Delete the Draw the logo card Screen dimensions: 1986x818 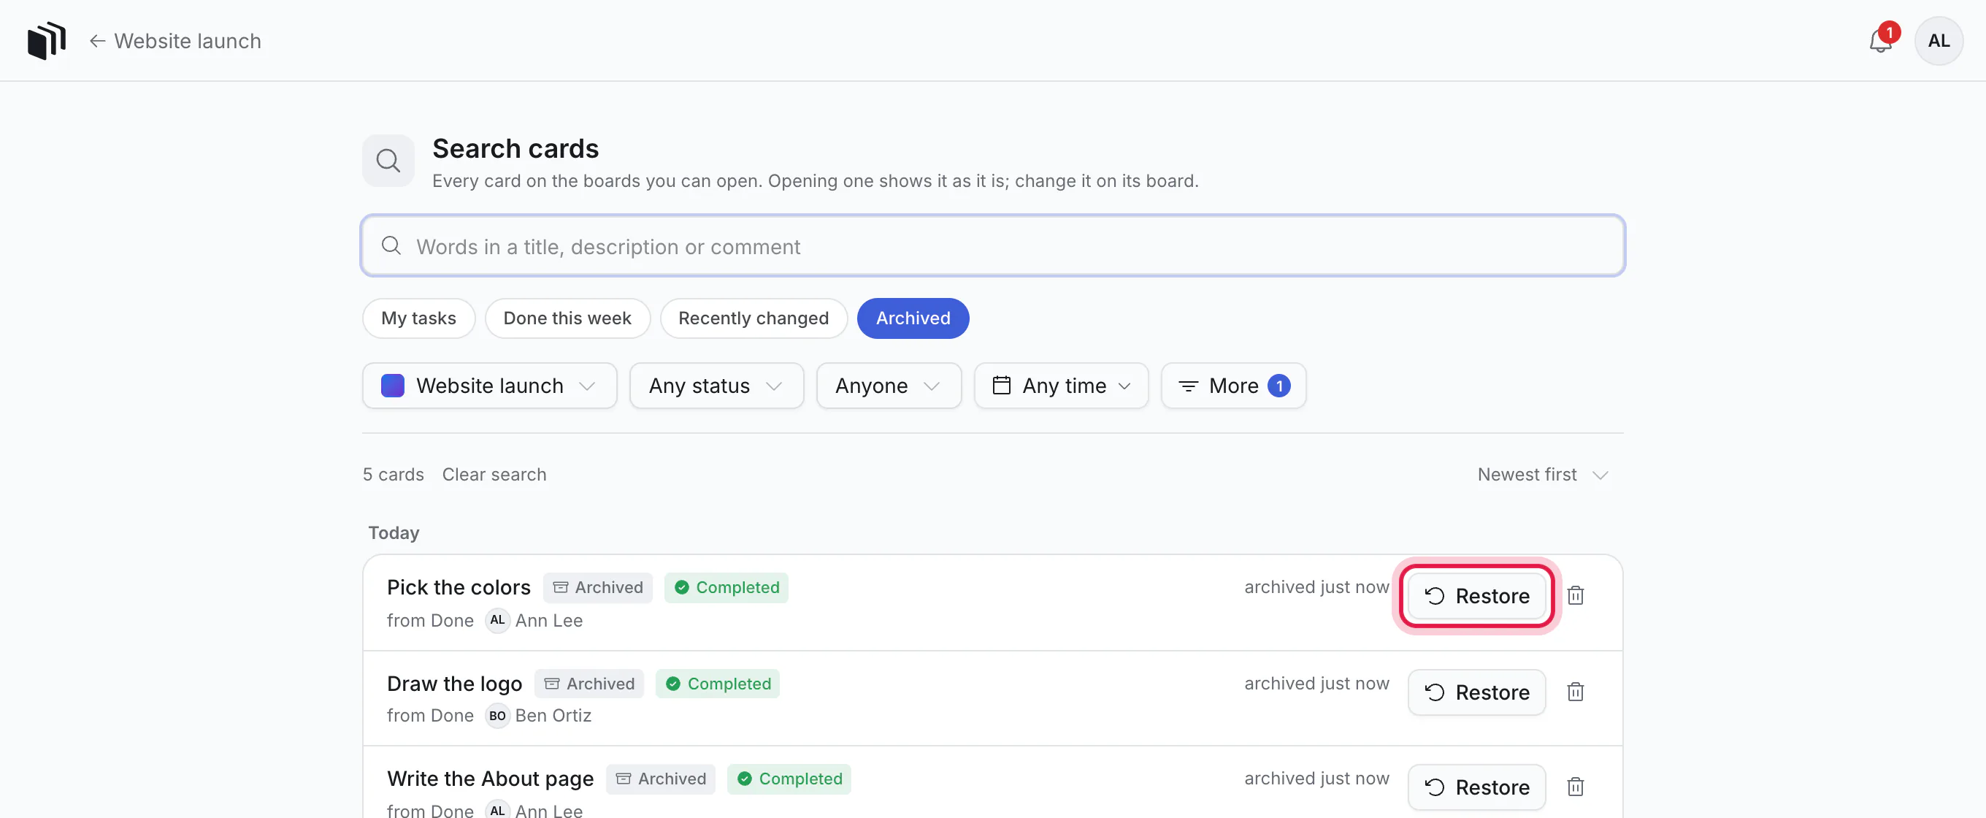[x=1575, y=692]
